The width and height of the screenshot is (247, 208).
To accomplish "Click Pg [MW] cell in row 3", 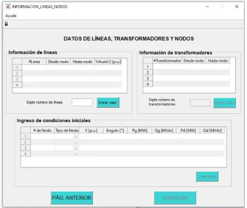I will coord(140,148).
